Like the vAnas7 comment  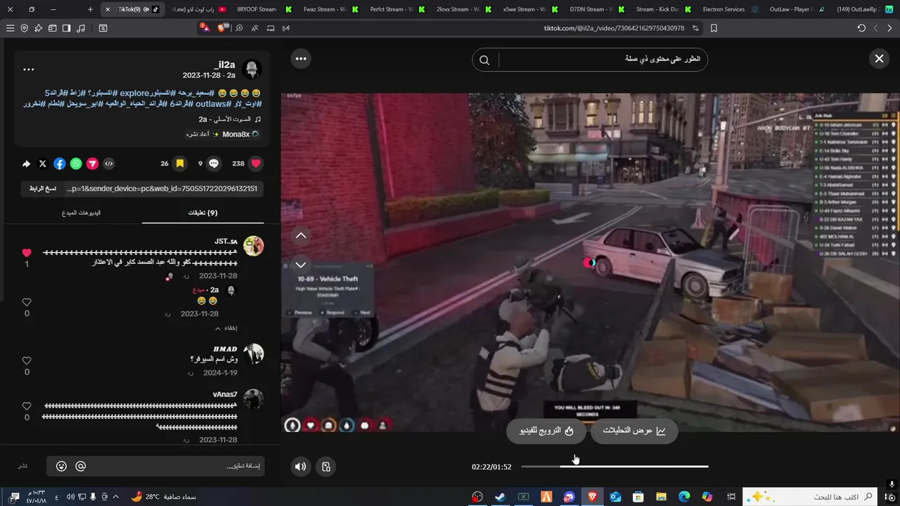pos(27,406)
